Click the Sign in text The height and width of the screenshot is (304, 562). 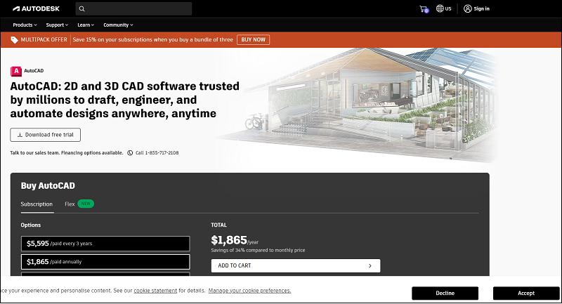click(x=481, y=8)
